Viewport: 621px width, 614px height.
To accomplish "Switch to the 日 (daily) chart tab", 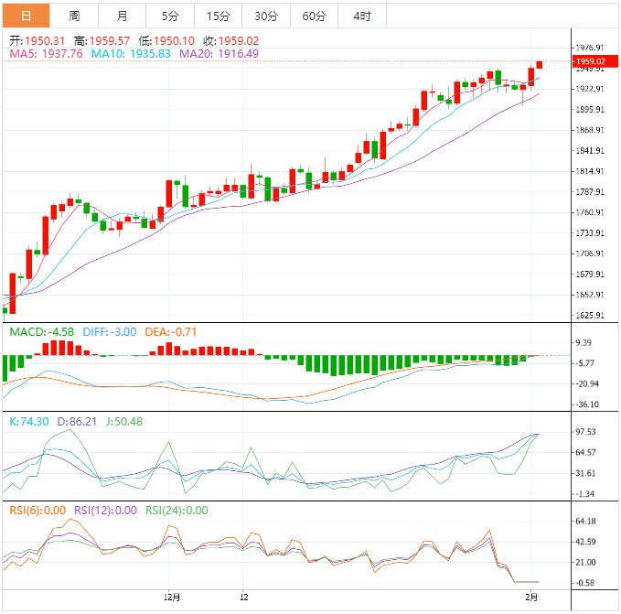I will coord(26,16).
